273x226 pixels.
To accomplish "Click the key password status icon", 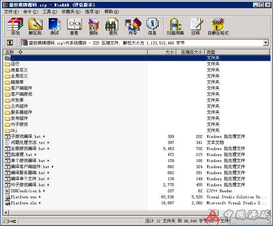I will click(x=13, y=221).
